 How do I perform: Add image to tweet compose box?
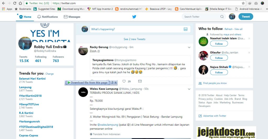coord(186,29)
